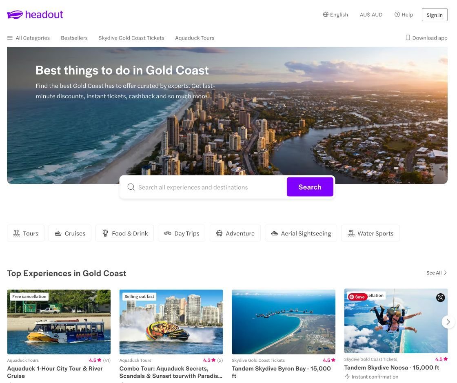Click the question mark Help icon
The height and width of the screenshot is (383, 457).
tap(397, 15)
